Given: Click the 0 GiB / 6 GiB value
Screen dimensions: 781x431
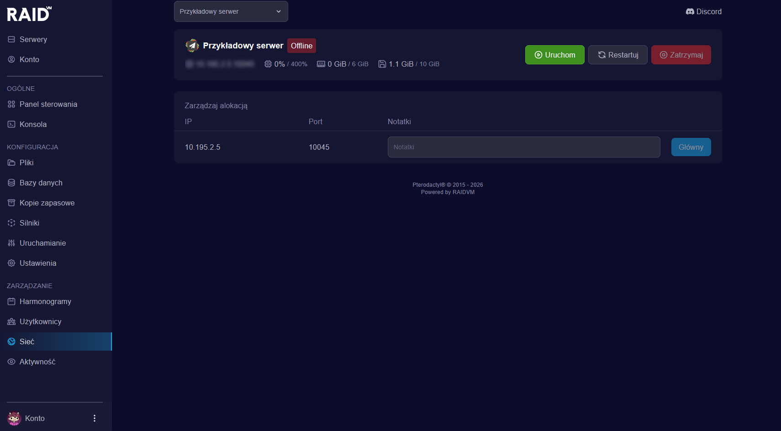Looking at the screenshot, I should [x=348, y=64].
